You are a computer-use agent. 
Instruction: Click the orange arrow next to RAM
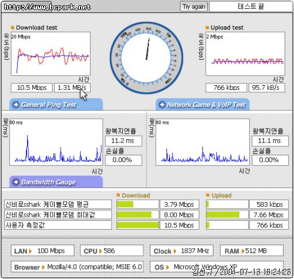pos(243,251)
